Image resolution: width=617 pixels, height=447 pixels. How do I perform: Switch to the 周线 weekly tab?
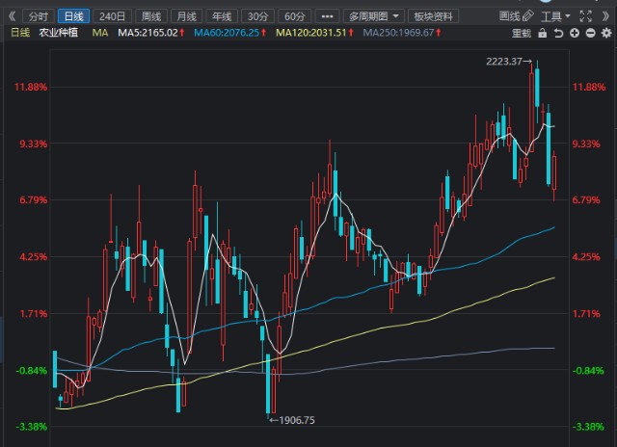pos(150,16)
